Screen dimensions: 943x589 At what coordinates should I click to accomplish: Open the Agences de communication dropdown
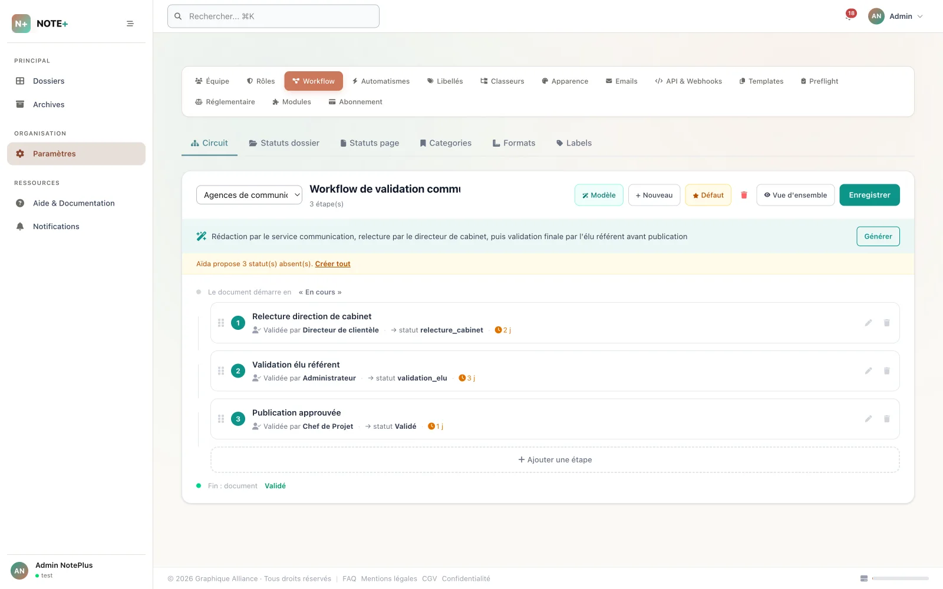tap(249, 195)
